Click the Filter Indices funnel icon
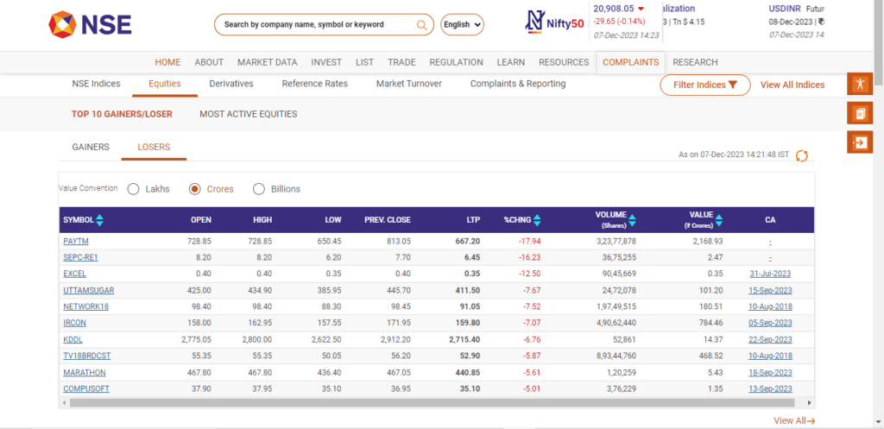The height and width of the screenshot is (429, 884). tap(732, 85)
